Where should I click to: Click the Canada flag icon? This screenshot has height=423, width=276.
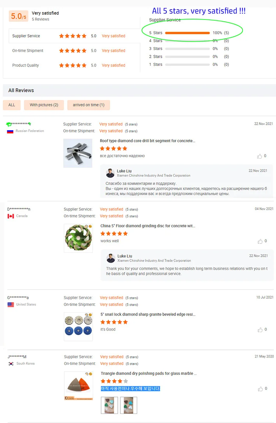[x=11, y=216]
